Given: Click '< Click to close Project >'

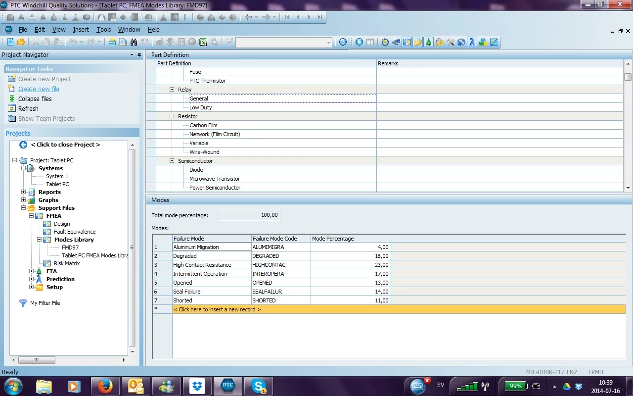Looking at the screenshot, I should tap(65, 145).
